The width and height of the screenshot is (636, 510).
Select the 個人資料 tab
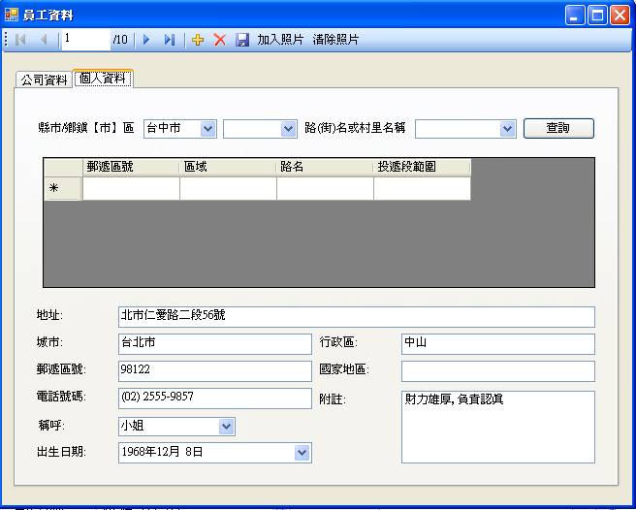click(x=103, y=79)
